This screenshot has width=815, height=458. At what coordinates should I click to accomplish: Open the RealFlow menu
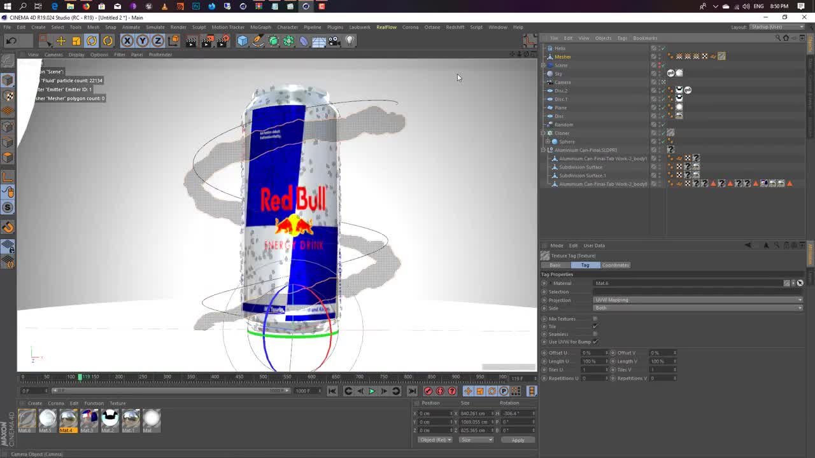coord(386,27)
